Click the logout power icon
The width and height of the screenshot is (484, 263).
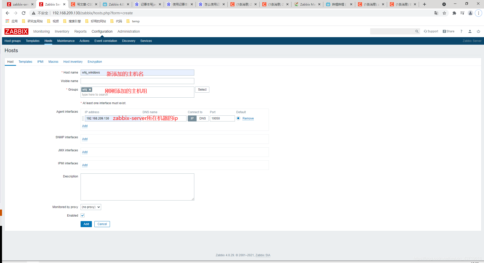click(x=478, y=31)
